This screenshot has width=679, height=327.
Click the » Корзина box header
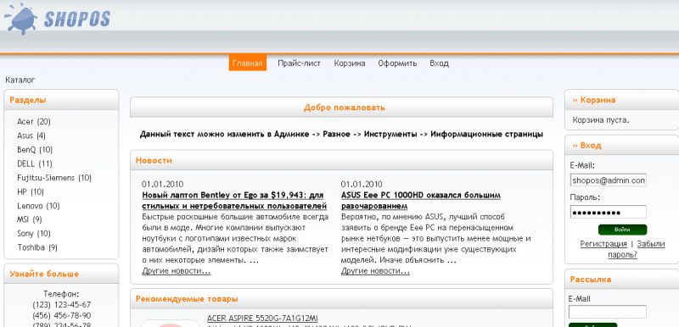tap(622, 100)
